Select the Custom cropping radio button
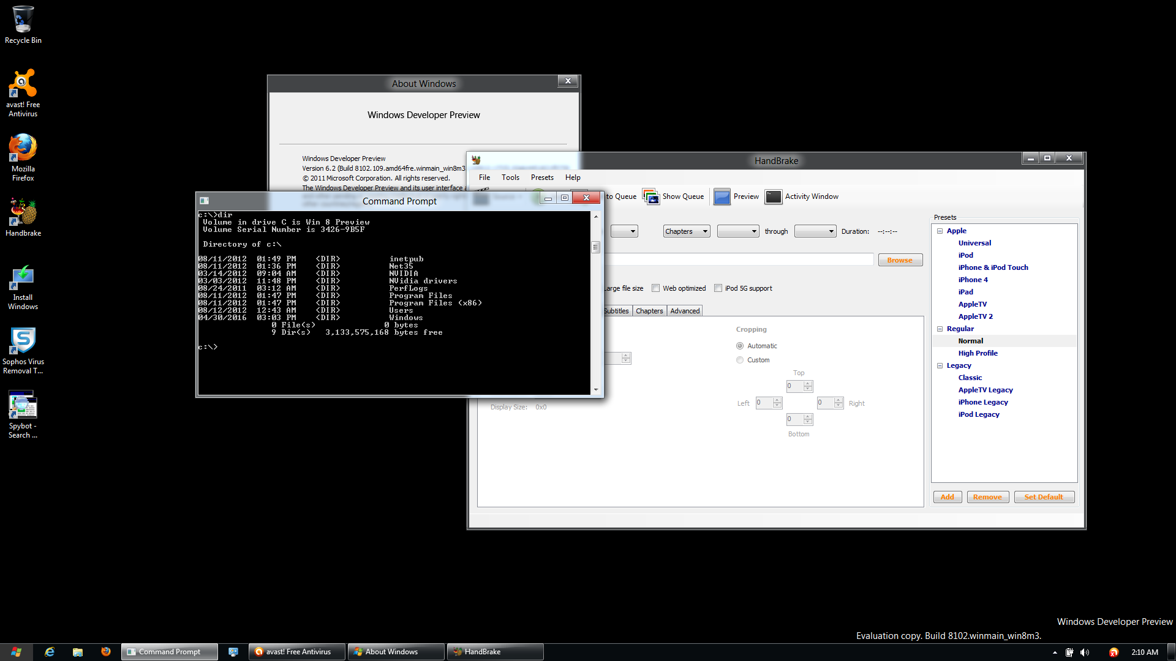1176x661 pixels. (x=740, y=360)
